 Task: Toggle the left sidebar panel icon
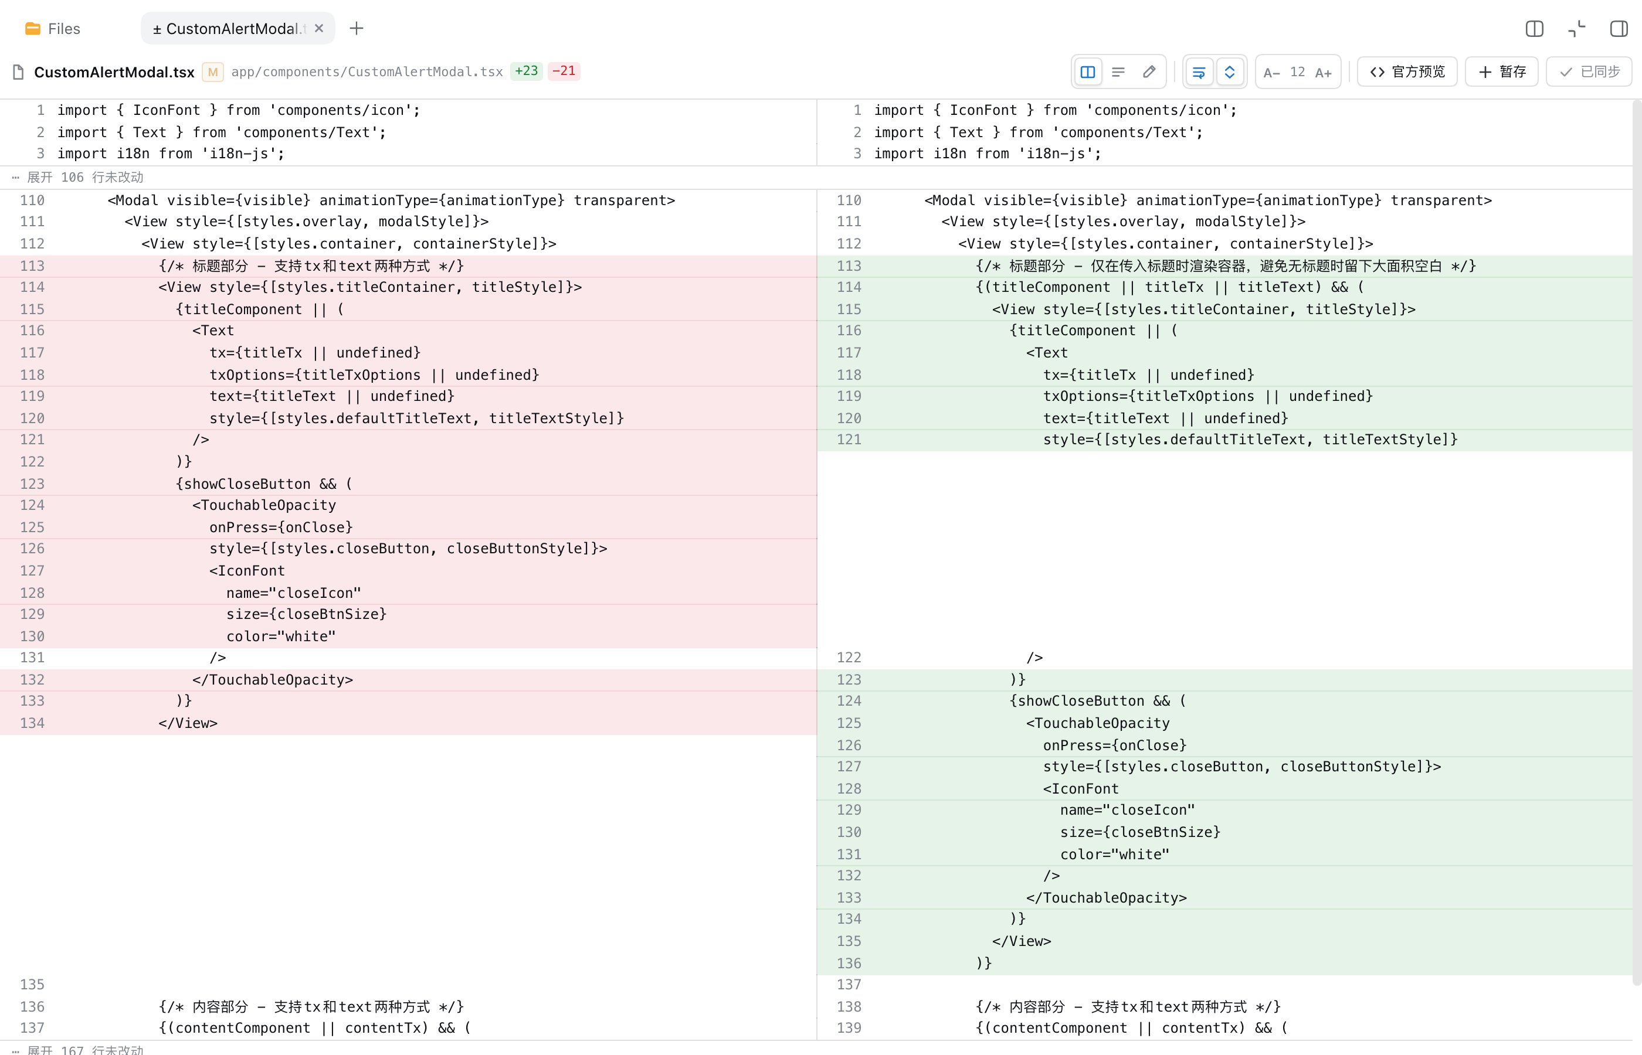1535,29
